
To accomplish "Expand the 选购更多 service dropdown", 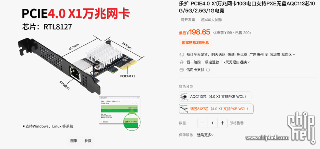I will 205,135.
